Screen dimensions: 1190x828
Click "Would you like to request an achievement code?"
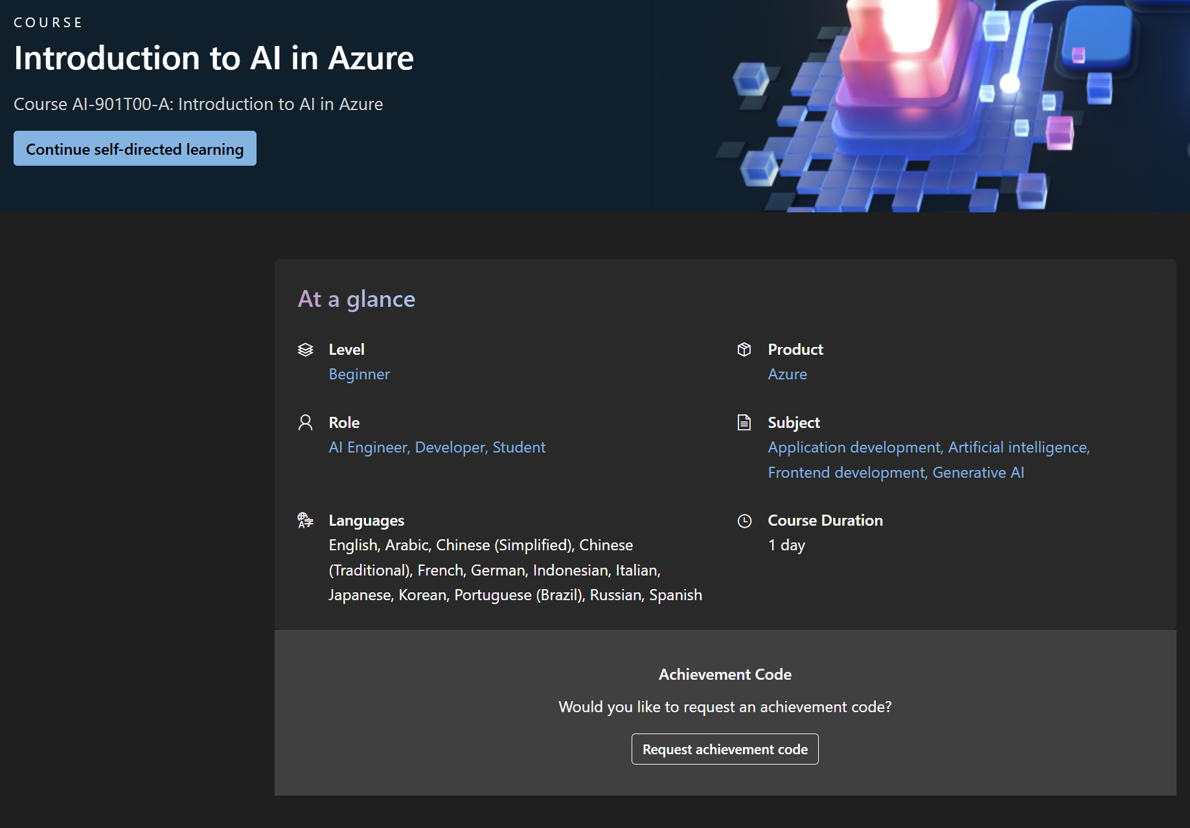pyautogui.click(x=725, y=707)
